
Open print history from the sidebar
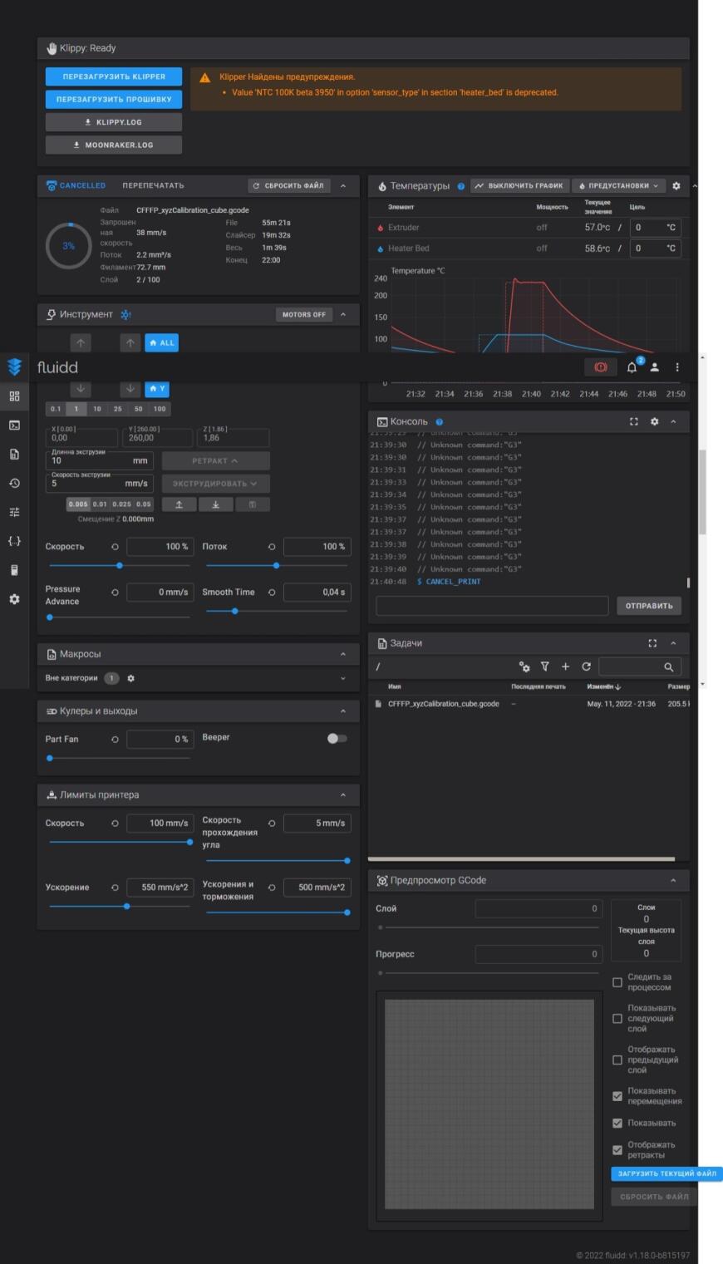[x=14, y=483]
